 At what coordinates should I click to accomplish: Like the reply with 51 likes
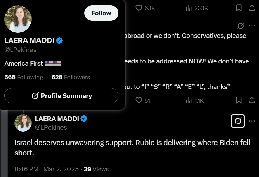tap(139, 100)
